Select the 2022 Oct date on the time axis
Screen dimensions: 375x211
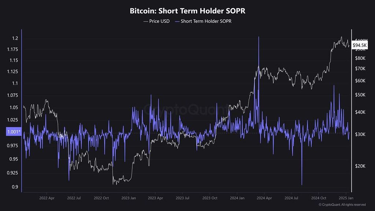coord(101,198)
